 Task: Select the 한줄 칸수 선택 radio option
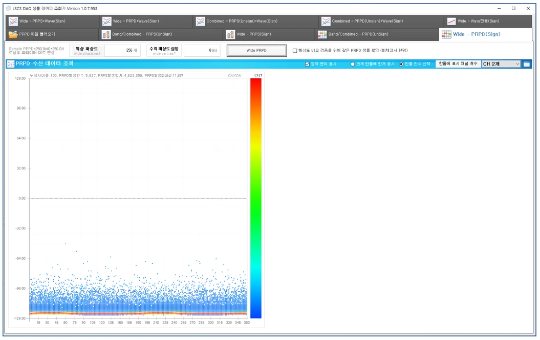click(401, 64)
